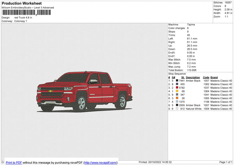Select the 'EndX:' label
234x165 pixels.
pyautogui.click(x=172, y=53)
